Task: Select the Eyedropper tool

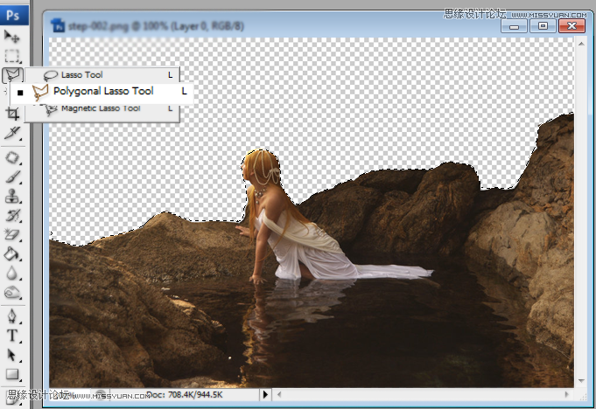Action: click(x=11, y=133)
